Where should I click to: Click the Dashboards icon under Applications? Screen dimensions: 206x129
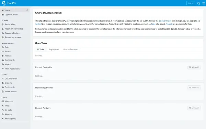click(x=3, y=60)
